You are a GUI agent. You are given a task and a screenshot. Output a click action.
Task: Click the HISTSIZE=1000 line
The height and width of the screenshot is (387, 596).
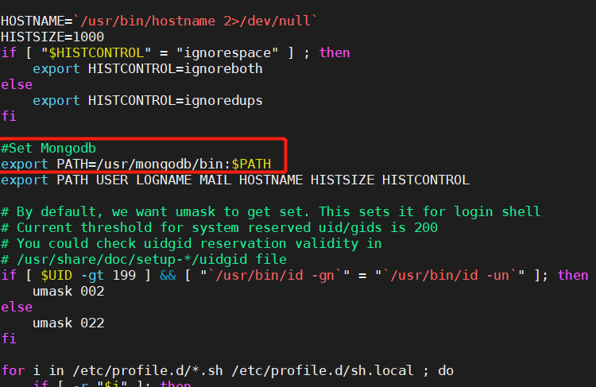[x=52, y=37]
